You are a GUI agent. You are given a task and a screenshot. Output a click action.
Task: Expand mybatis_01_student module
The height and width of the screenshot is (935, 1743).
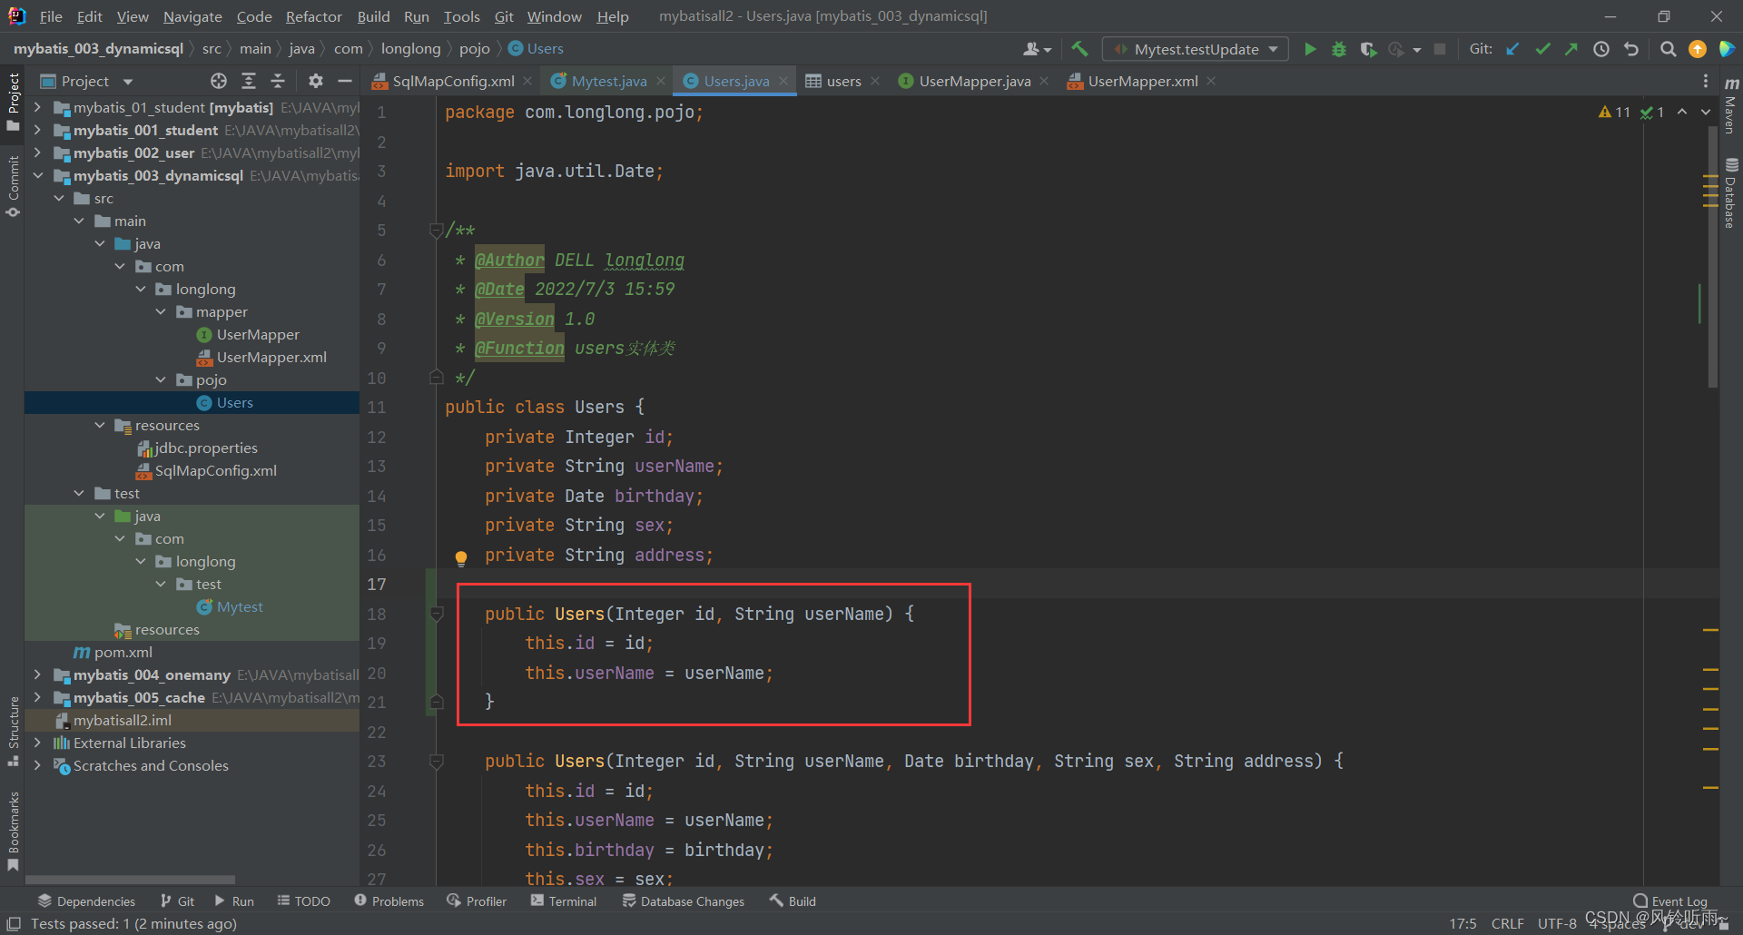coord(37,107)
